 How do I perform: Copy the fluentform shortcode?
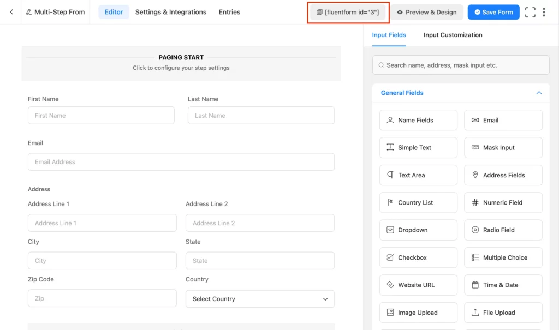coord(348,11)
